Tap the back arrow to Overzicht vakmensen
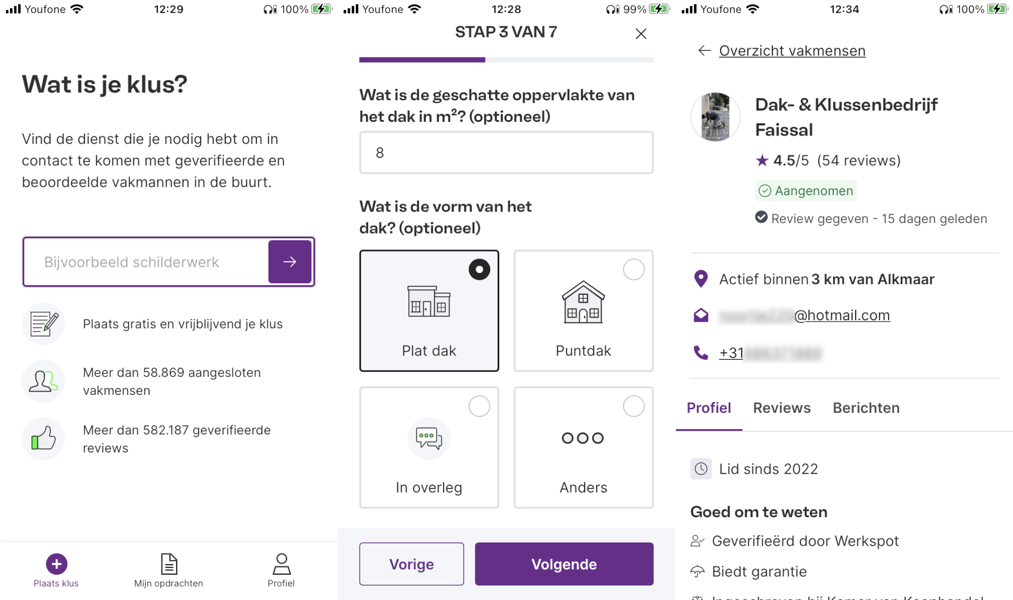This screenshot has height=600, width=1013. tap(704, 51)
